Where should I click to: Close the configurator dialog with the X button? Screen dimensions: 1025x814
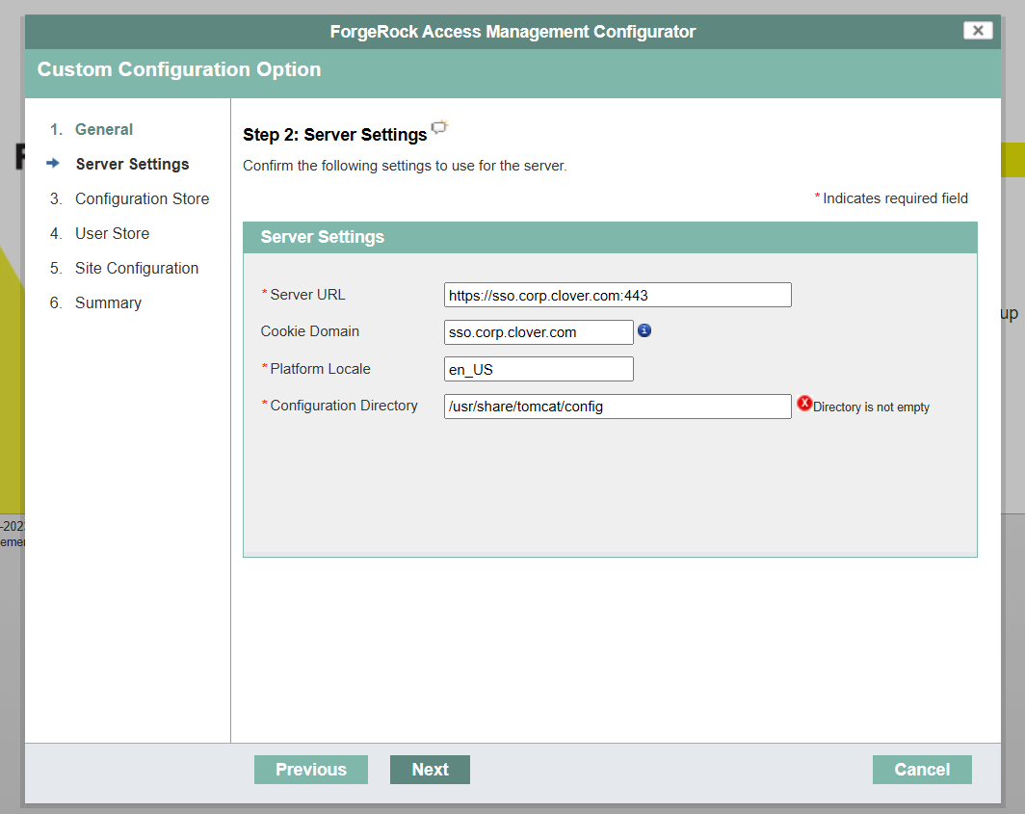coord(977,30)
